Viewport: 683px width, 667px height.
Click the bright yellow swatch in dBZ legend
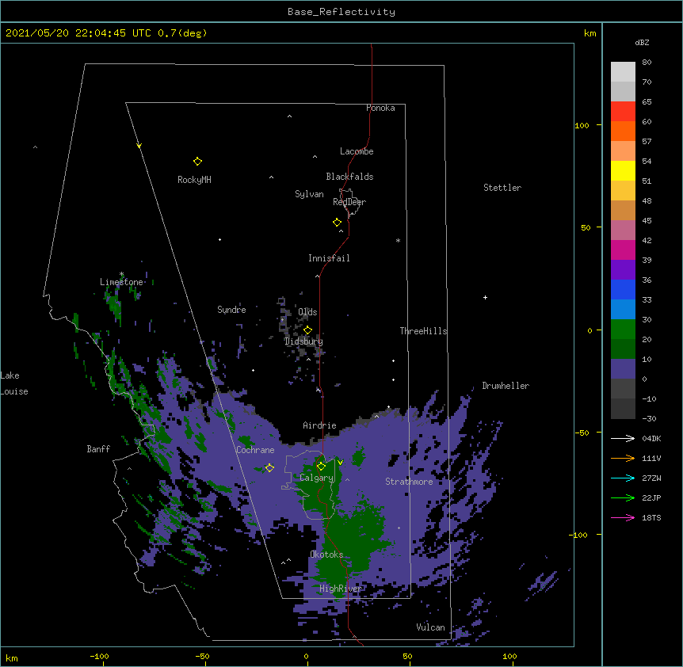click(623, 170)
